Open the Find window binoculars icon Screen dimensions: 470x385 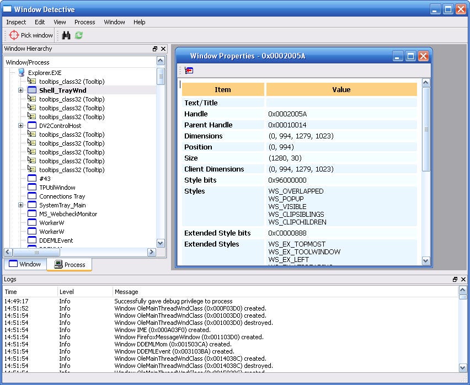66,35
